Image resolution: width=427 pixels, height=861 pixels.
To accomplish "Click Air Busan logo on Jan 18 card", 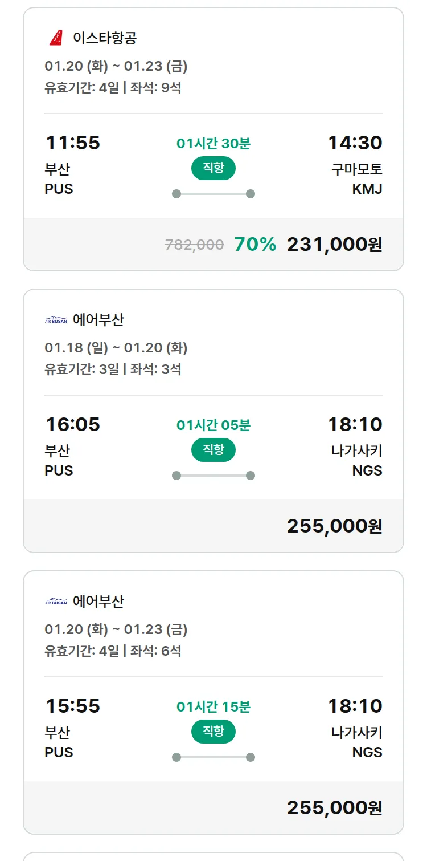I will [56, 320].
